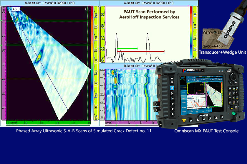This screenshot has width=247, height=164.
Task: Select the S-Scan view title bar
Action: point(50,3)
